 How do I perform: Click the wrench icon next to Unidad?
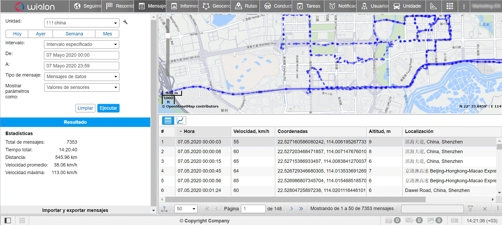click(125, 22)
